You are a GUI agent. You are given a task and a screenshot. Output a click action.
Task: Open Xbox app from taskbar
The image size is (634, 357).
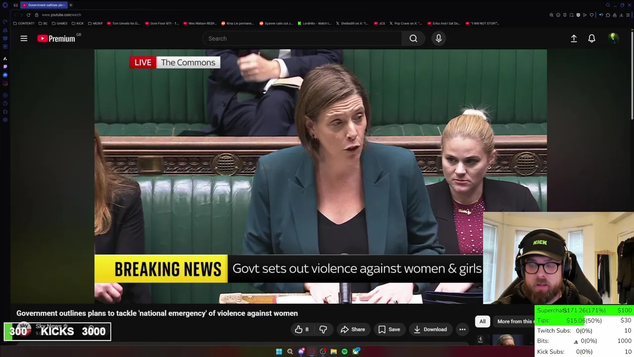pos(356,352)
